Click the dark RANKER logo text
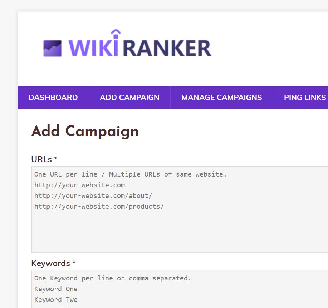The image size is (328, 308). pos(167,48)
